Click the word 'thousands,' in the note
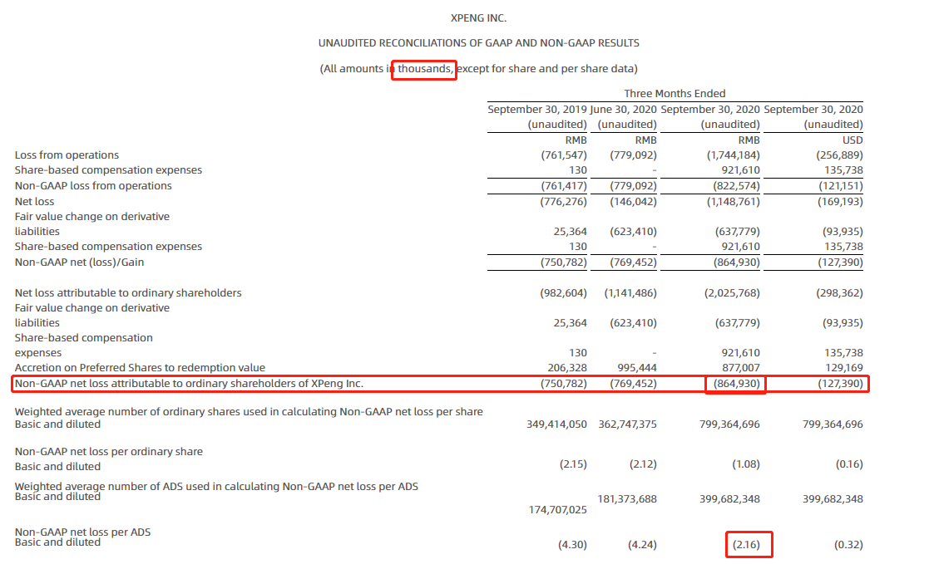The height and width of the screenshot is (564, 929). (424, 69)
